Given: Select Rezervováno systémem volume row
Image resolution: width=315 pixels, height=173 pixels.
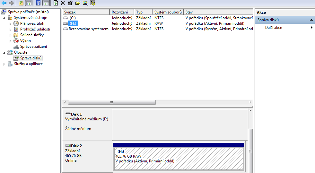Looking at the screenshot, I should pyautogui.click(x=157, y=29).
